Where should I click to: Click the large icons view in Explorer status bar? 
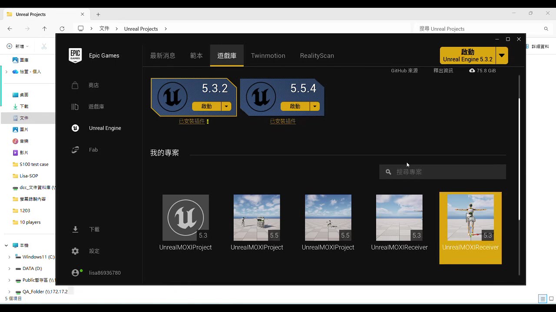click(x=552, y=299)
